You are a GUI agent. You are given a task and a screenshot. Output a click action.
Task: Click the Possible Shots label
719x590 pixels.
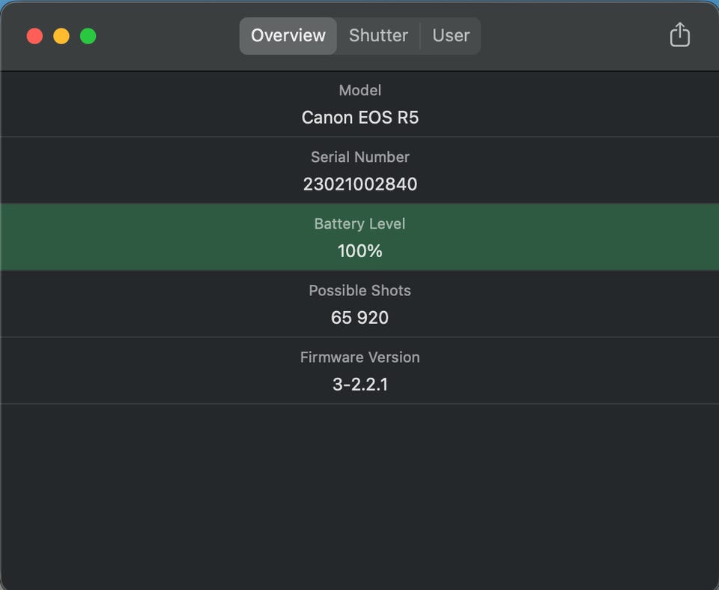coord(359,290)
